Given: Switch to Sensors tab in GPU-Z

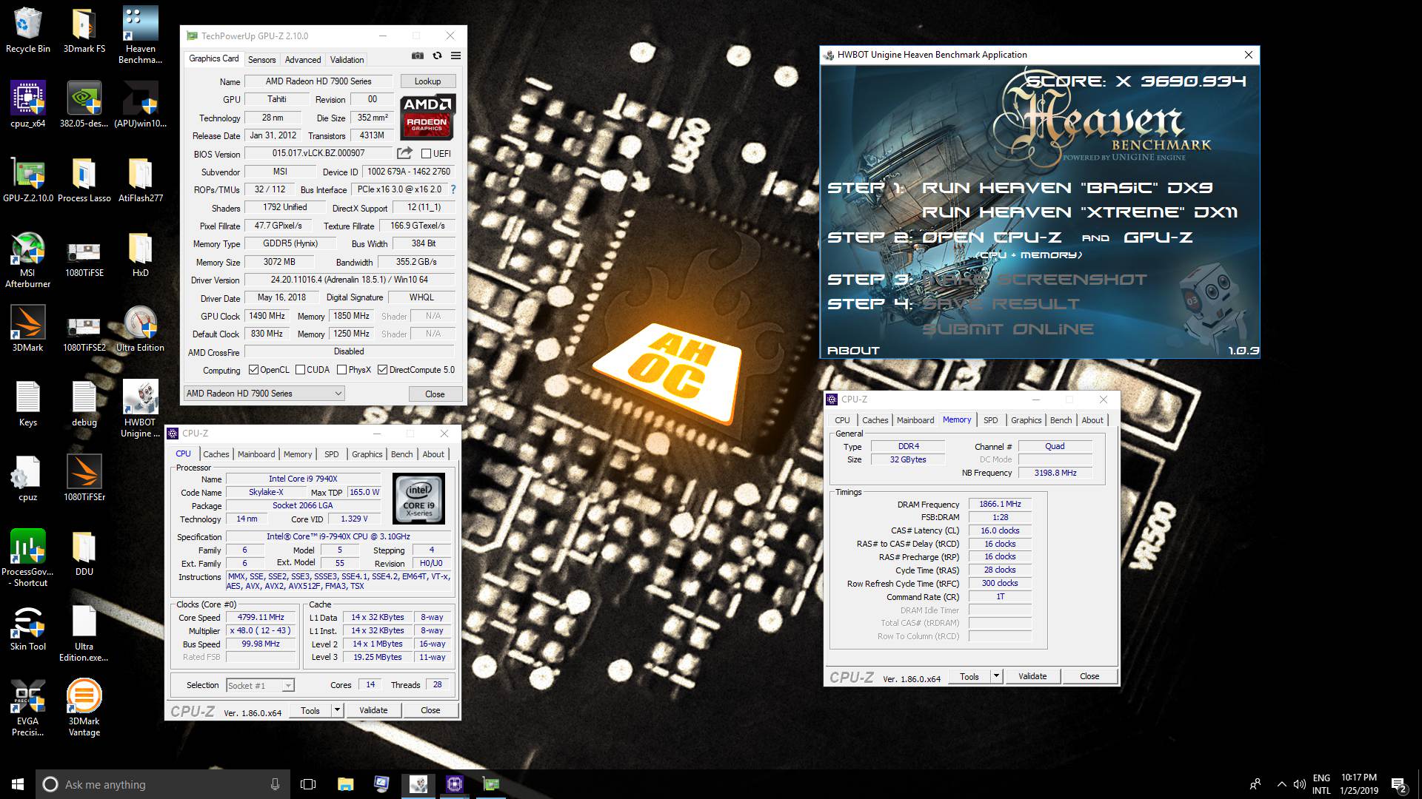Looking at the screenshot, I should tap(261, 60).
